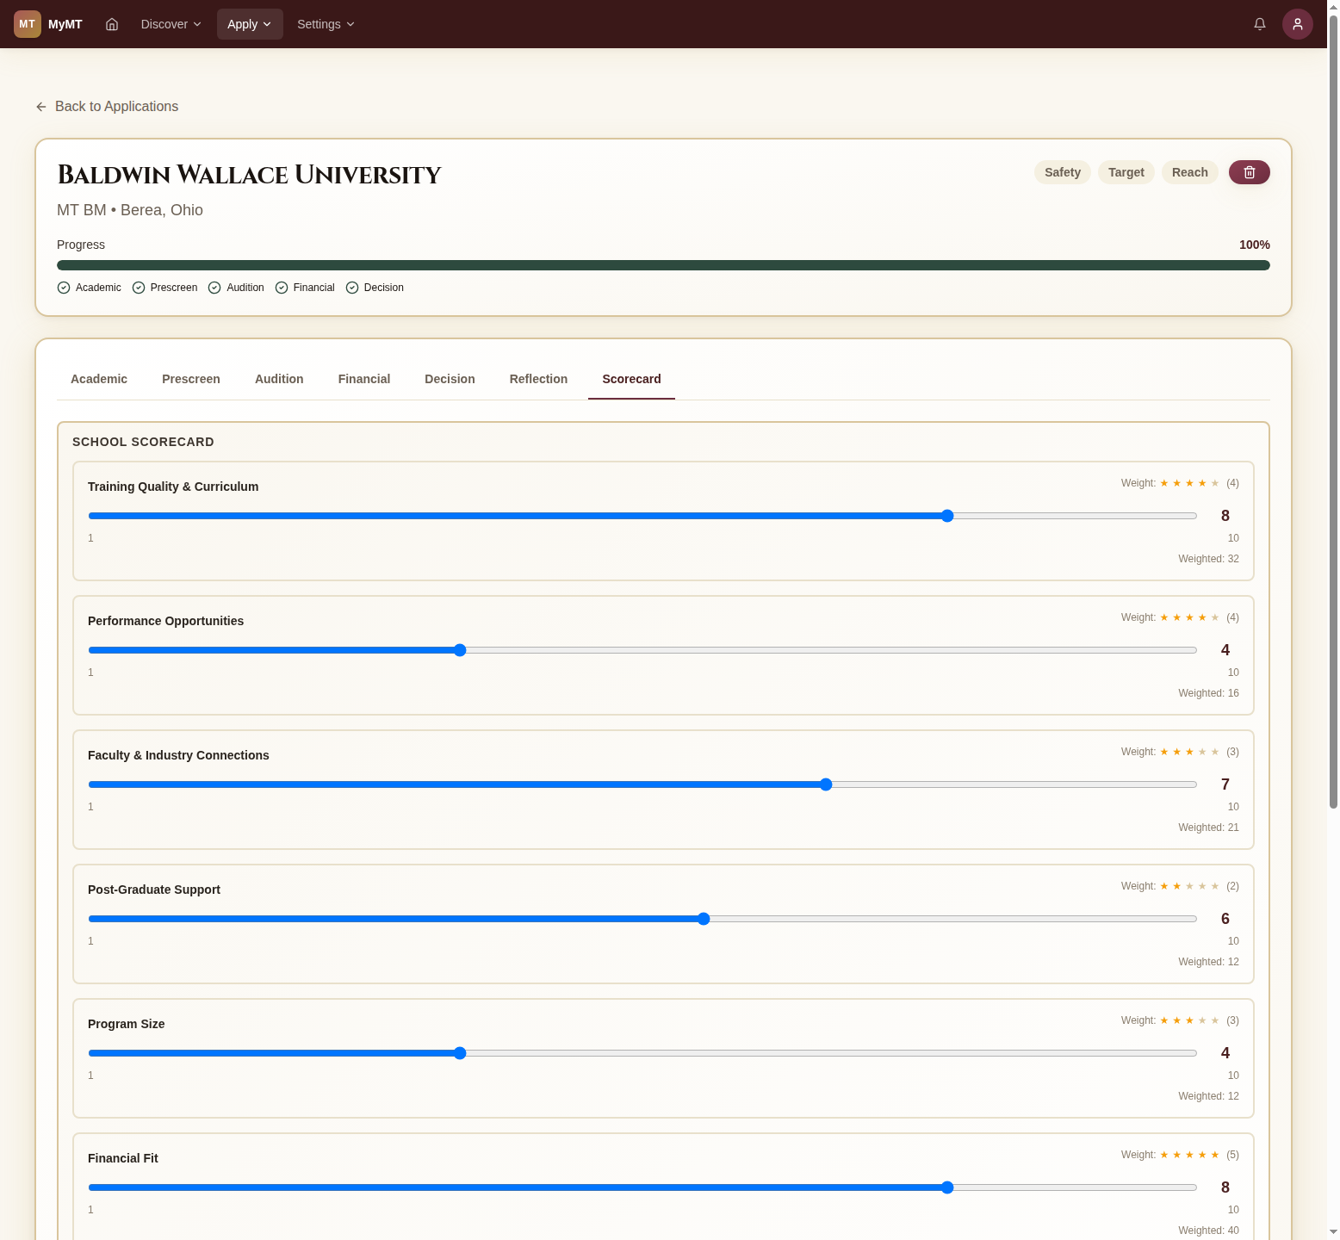Mark school as Target

point(1126,172)
